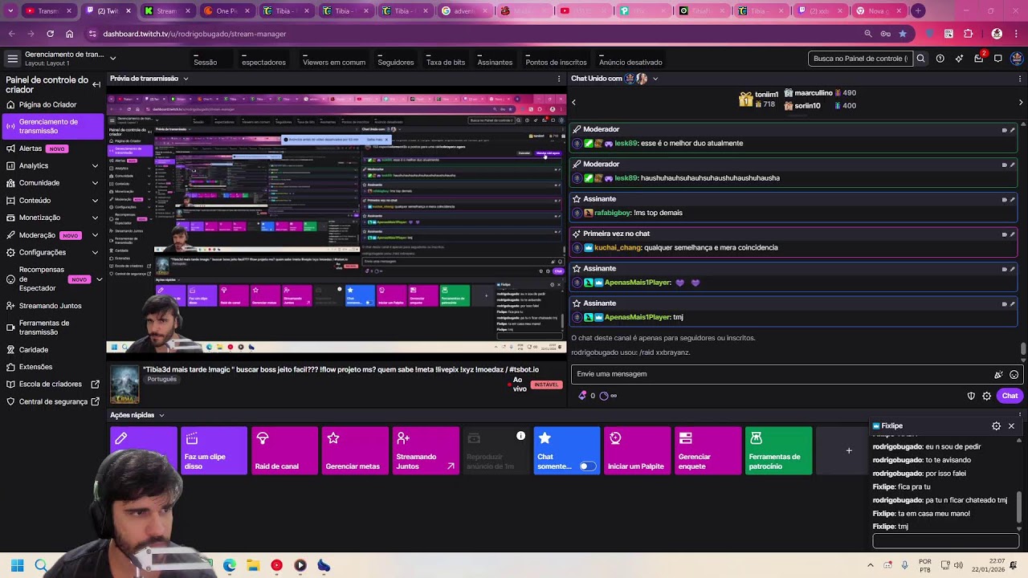Click the Fixlipe whisper scrollbar

[1020, 506]
